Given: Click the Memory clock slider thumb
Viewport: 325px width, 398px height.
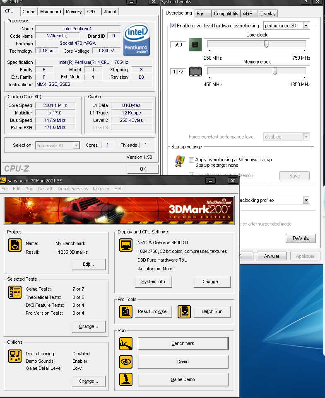Looking at the screenshot, I should pyautogui.click(x=275, y=71).
